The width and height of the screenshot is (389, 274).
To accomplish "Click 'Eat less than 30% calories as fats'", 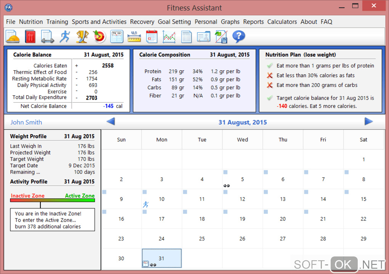I will [x=315, y=76].
